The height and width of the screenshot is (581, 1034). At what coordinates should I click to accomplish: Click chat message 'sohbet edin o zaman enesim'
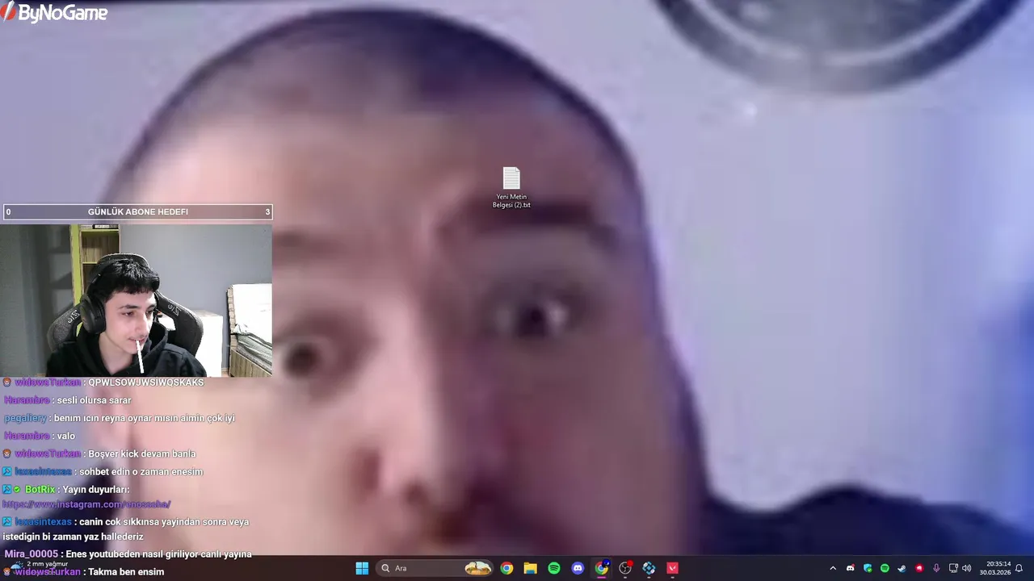tap(141, 471)
